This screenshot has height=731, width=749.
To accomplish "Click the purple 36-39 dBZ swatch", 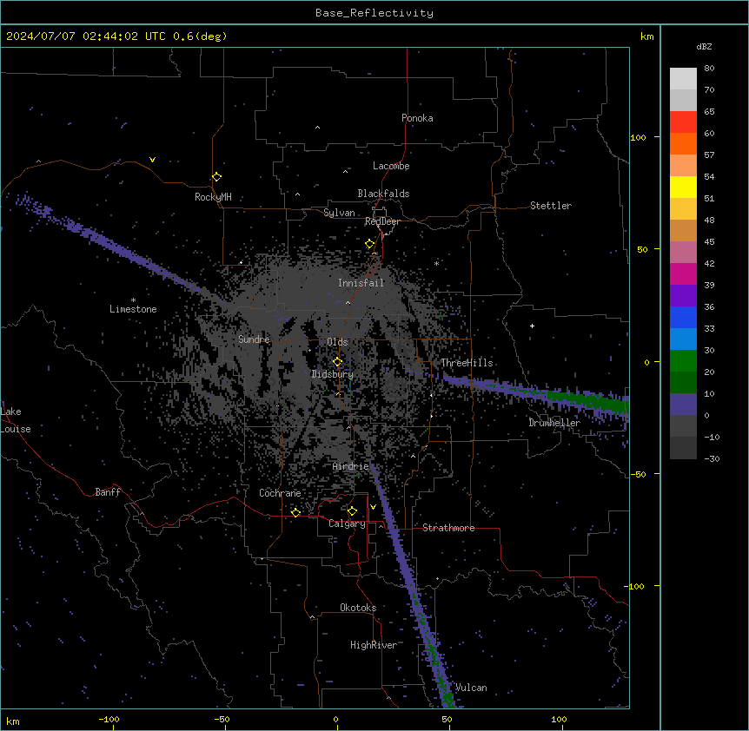I will click(x=683, y=296).
